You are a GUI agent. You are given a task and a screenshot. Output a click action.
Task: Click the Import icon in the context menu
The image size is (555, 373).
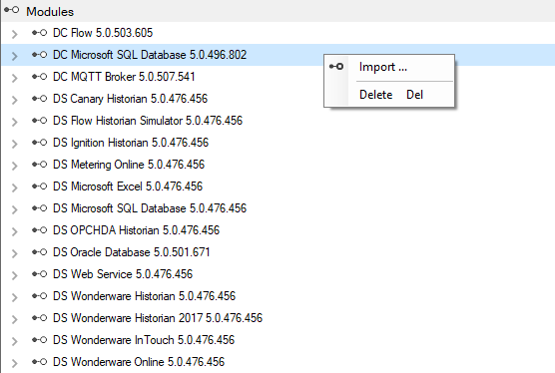[x=336, y=66]
